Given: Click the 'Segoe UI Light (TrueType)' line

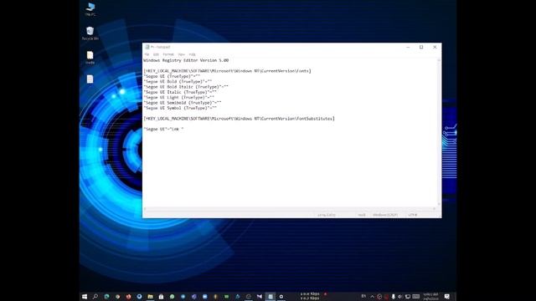Looking at the screenshot, I should 178,98.
